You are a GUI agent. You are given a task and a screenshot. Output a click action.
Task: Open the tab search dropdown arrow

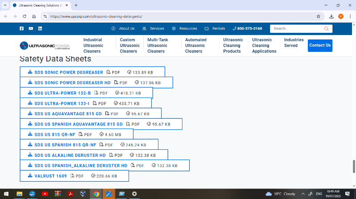[5, 5]
